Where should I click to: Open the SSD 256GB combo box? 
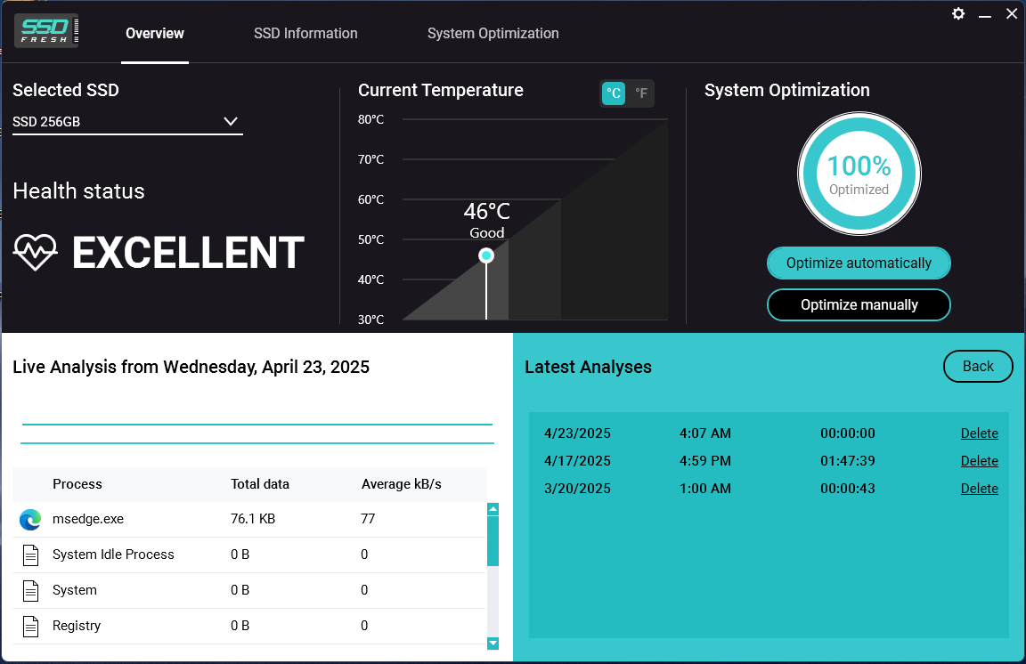point(127,122)
